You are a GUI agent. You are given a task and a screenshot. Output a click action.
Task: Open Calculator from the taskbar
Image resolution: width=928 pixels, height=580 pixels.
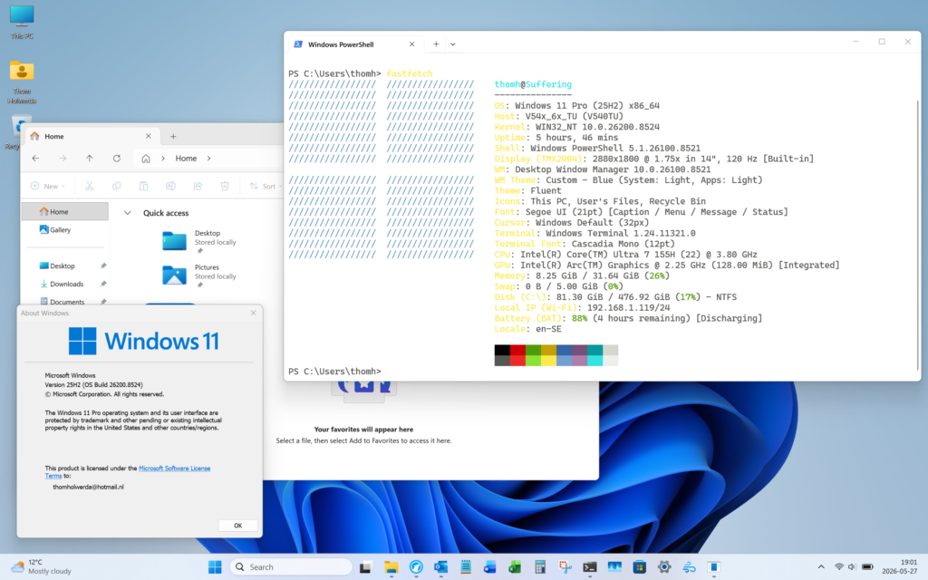(x=540, y=567)
